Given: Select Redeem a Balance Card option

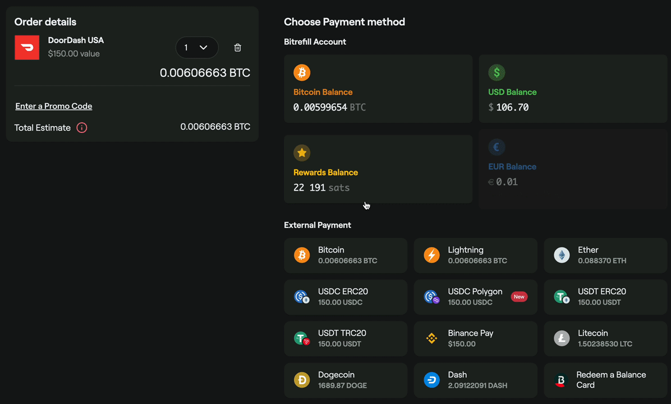Looking at the screenshot, I should coord(605,380).
